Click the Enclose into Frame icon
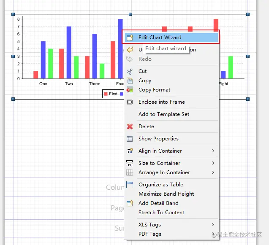The image size is (269, 245). [x=130, y=102]
